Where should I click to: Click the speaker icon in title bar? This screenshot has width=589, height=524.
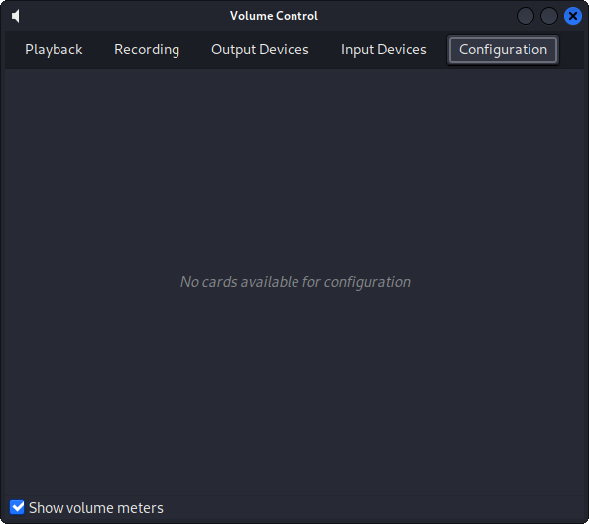tap(16, 16)
